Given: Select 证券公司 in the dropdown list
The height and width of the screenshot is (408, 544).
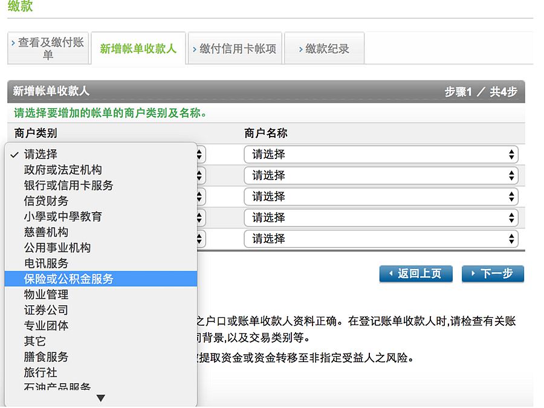Looking at the screenshot, I should tap(47, 310).
